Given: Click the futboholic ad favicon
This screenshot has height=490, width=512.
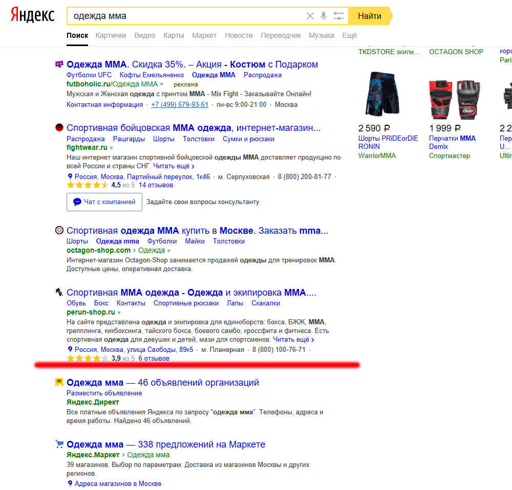Looking at the screenshot, I should click(59, 64).
